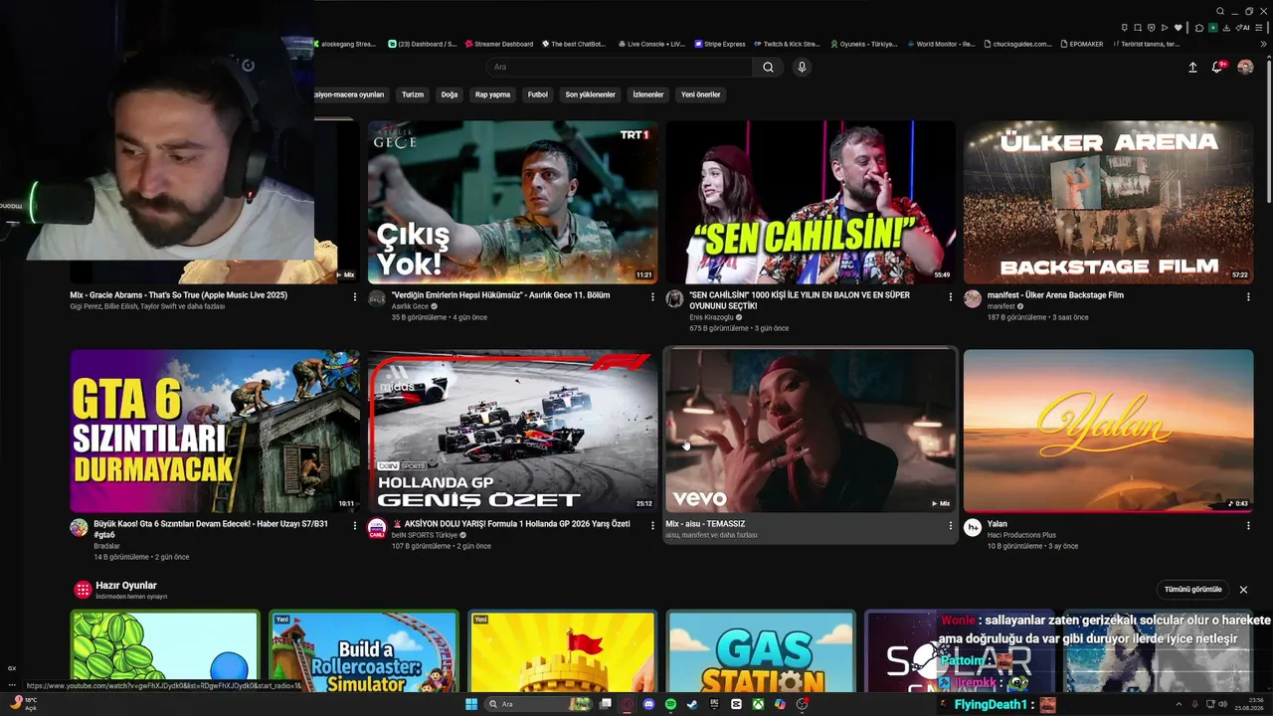Open the YouTube account avatar menu
This screenshot has height=716, width=1273.
[1245, 68]
